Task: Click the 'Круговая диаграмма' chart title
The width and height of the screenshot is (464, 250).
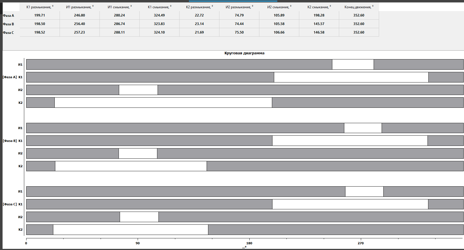Action: coord(244,53)
